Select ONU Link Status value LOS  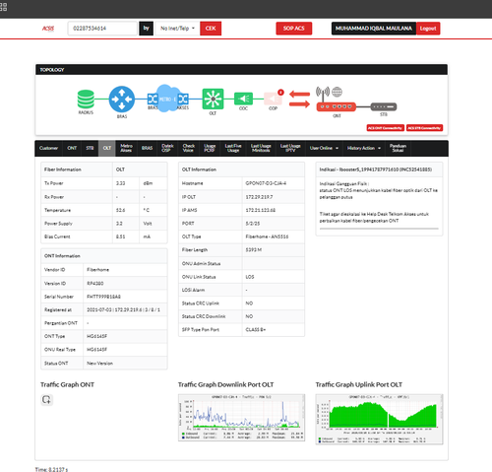pos(250,277)
